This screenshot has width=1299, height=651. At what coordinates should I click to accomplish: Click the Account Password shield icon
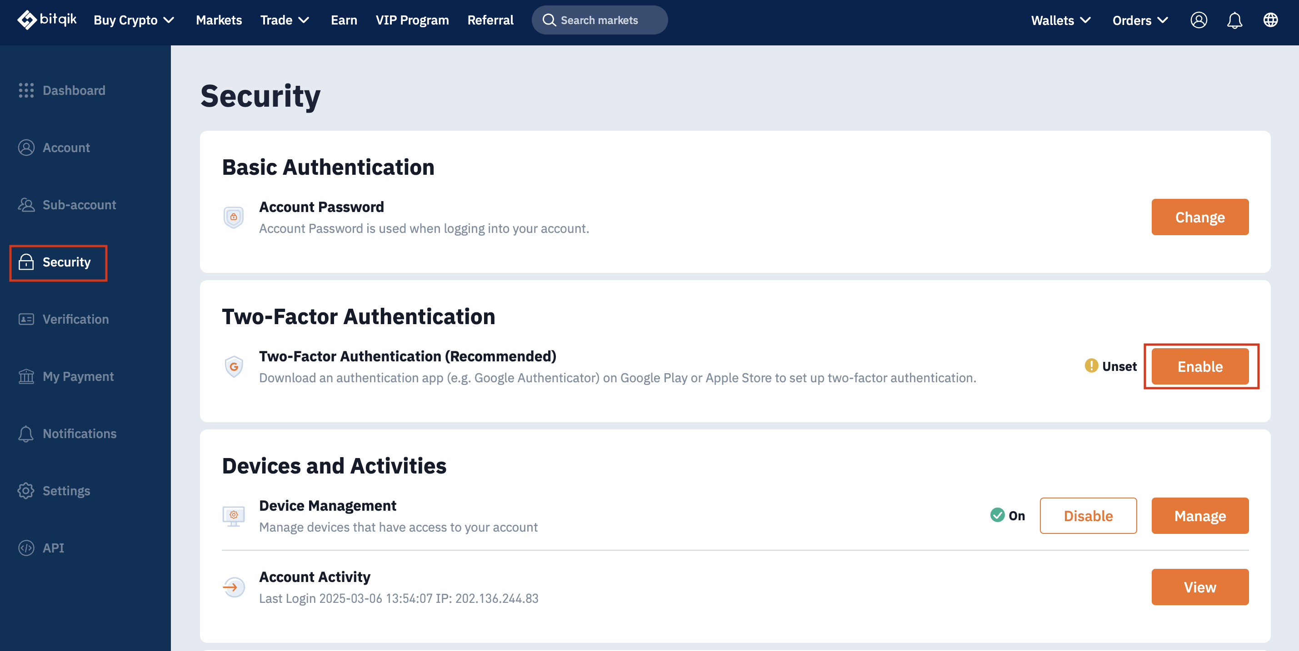click(x=234, y=217)
